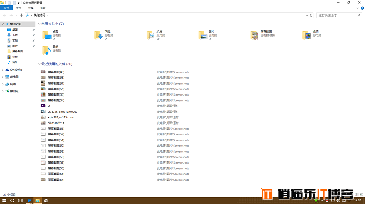The image size is (365, 204).
Task: Select 图片 in the navigation pane
Action: pos(15,46)
